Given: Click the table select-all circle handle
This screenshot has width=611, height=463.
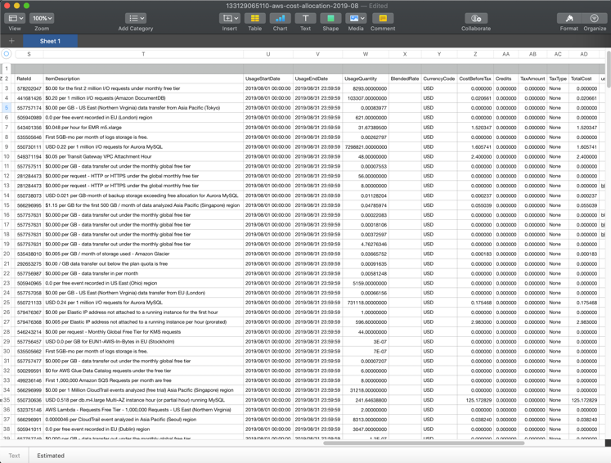Looking at the screenshot, I should point(7,54).
